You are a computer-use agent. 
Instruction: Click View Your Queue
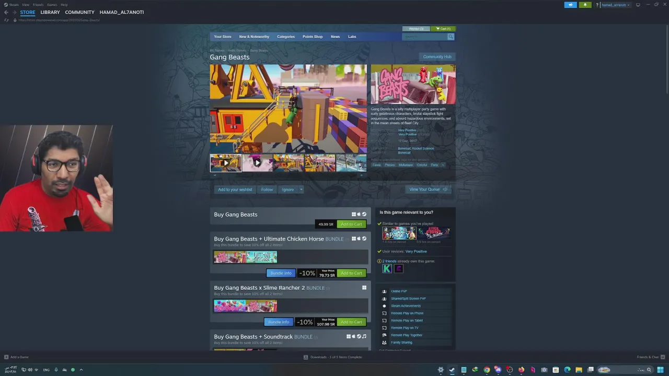pos(428,190)
